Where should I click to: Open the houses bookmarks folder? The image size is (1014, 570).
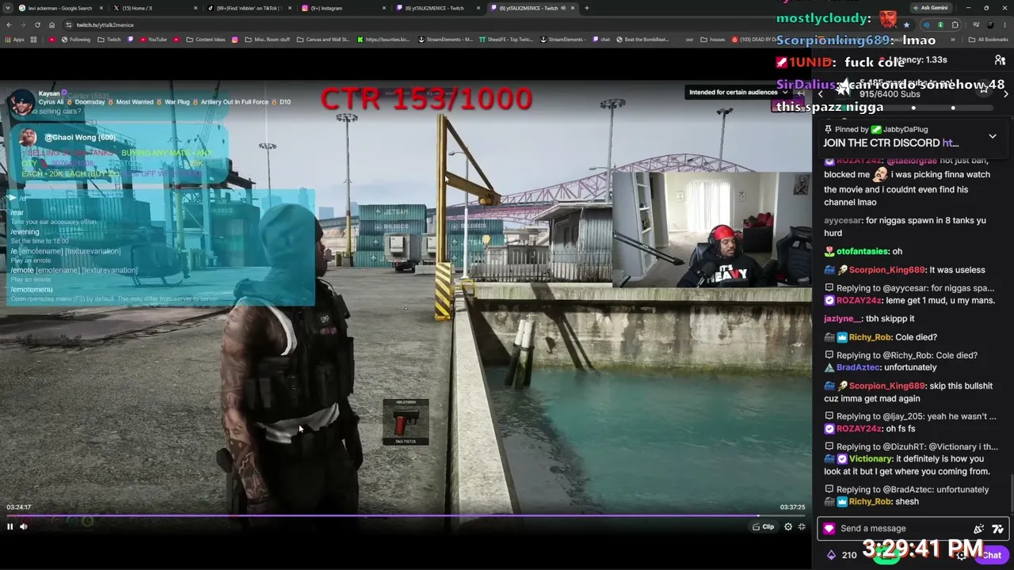(x=713, y=40)
